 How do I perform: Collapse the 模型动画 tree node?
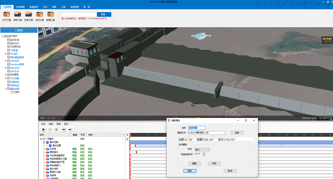(6, 89)
